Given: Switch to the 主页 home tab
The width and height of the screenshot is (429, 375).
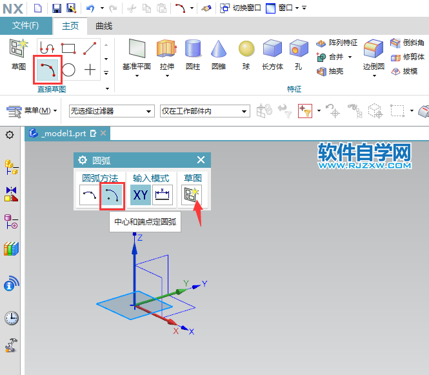Looking at the screenshot, I should 70,26.
